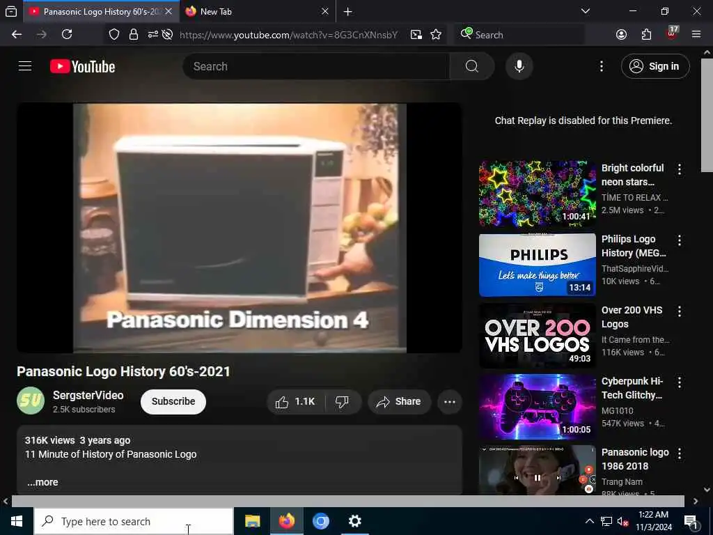Open the Firefox extensions puzzle icon
713x535 pixels.
coord(646,35)
